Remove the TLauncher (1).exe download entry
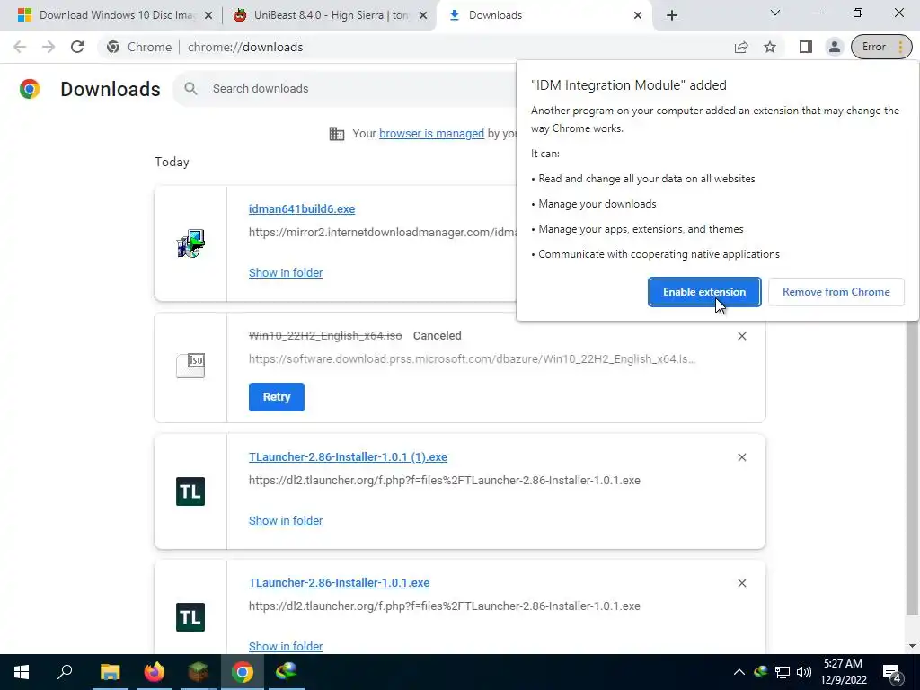 click(741, 457)
